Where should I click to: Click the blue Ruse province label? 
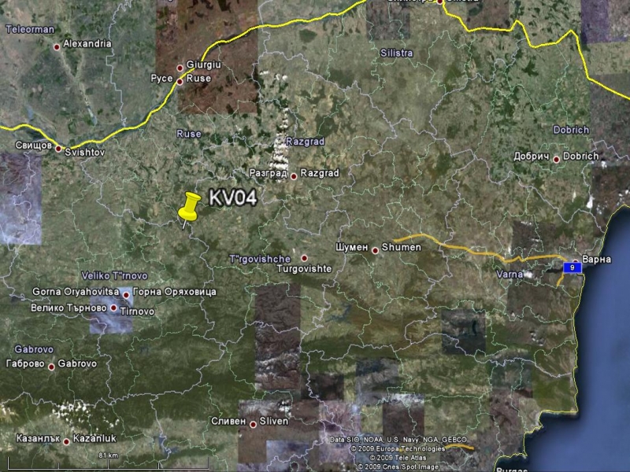[x=189, y=134]
